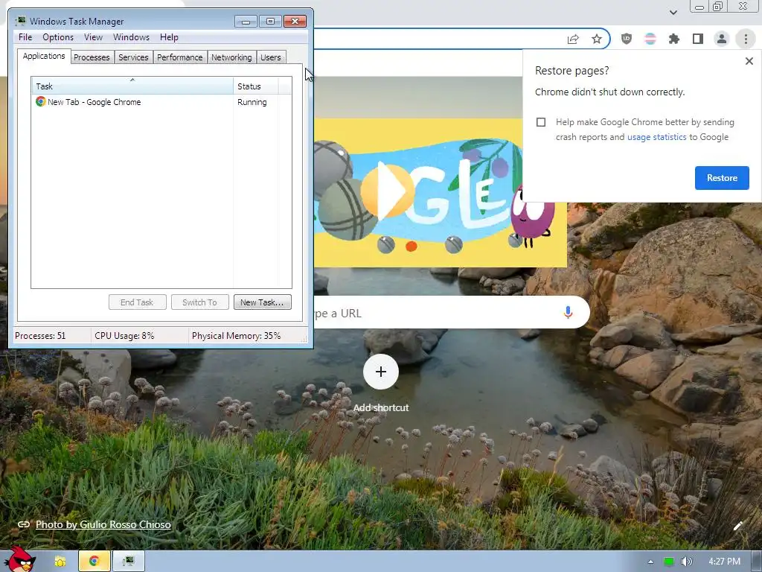Click the Running status cell

[x=252, y=102]
